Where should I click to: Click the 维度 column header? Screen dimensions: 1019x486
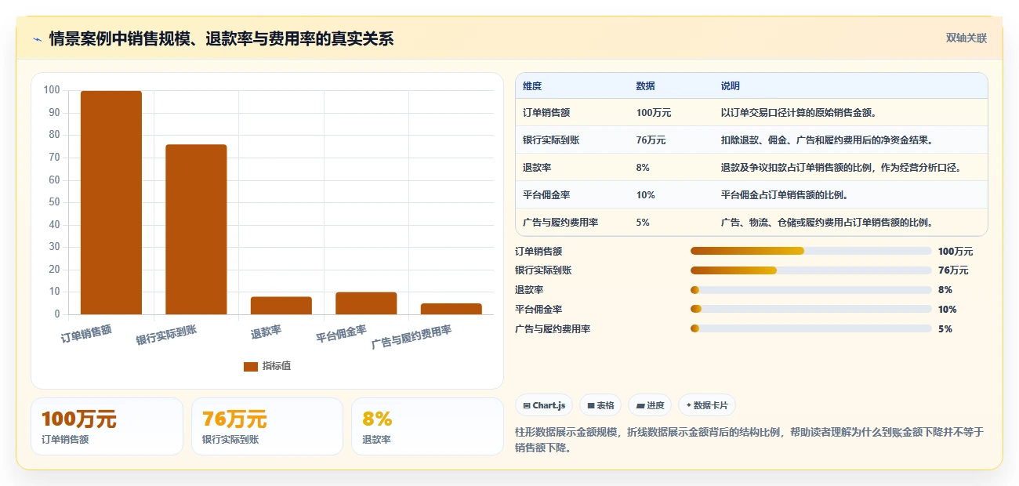pyautogui.click(x=532, y=86)
